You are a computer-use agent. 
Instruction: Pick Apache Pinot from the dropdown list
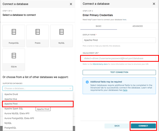(38, 104)
